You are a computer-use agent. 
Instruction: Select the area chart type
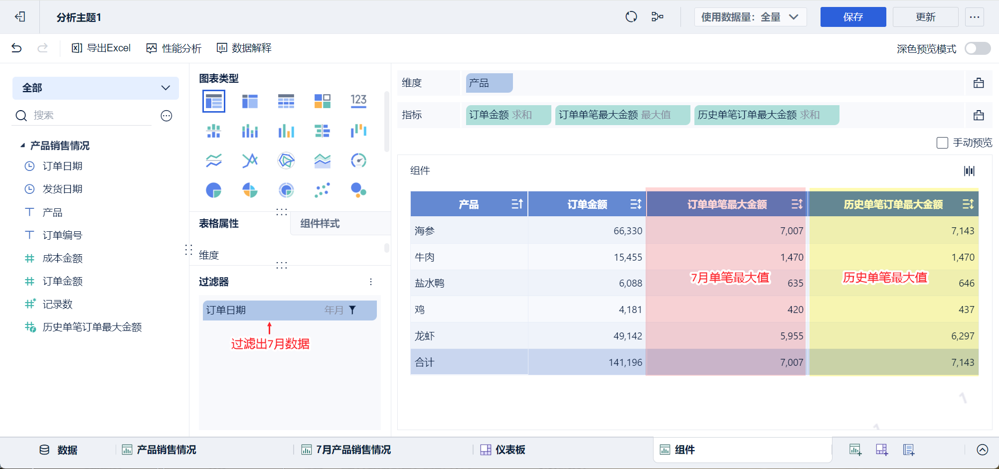(322, 160)
